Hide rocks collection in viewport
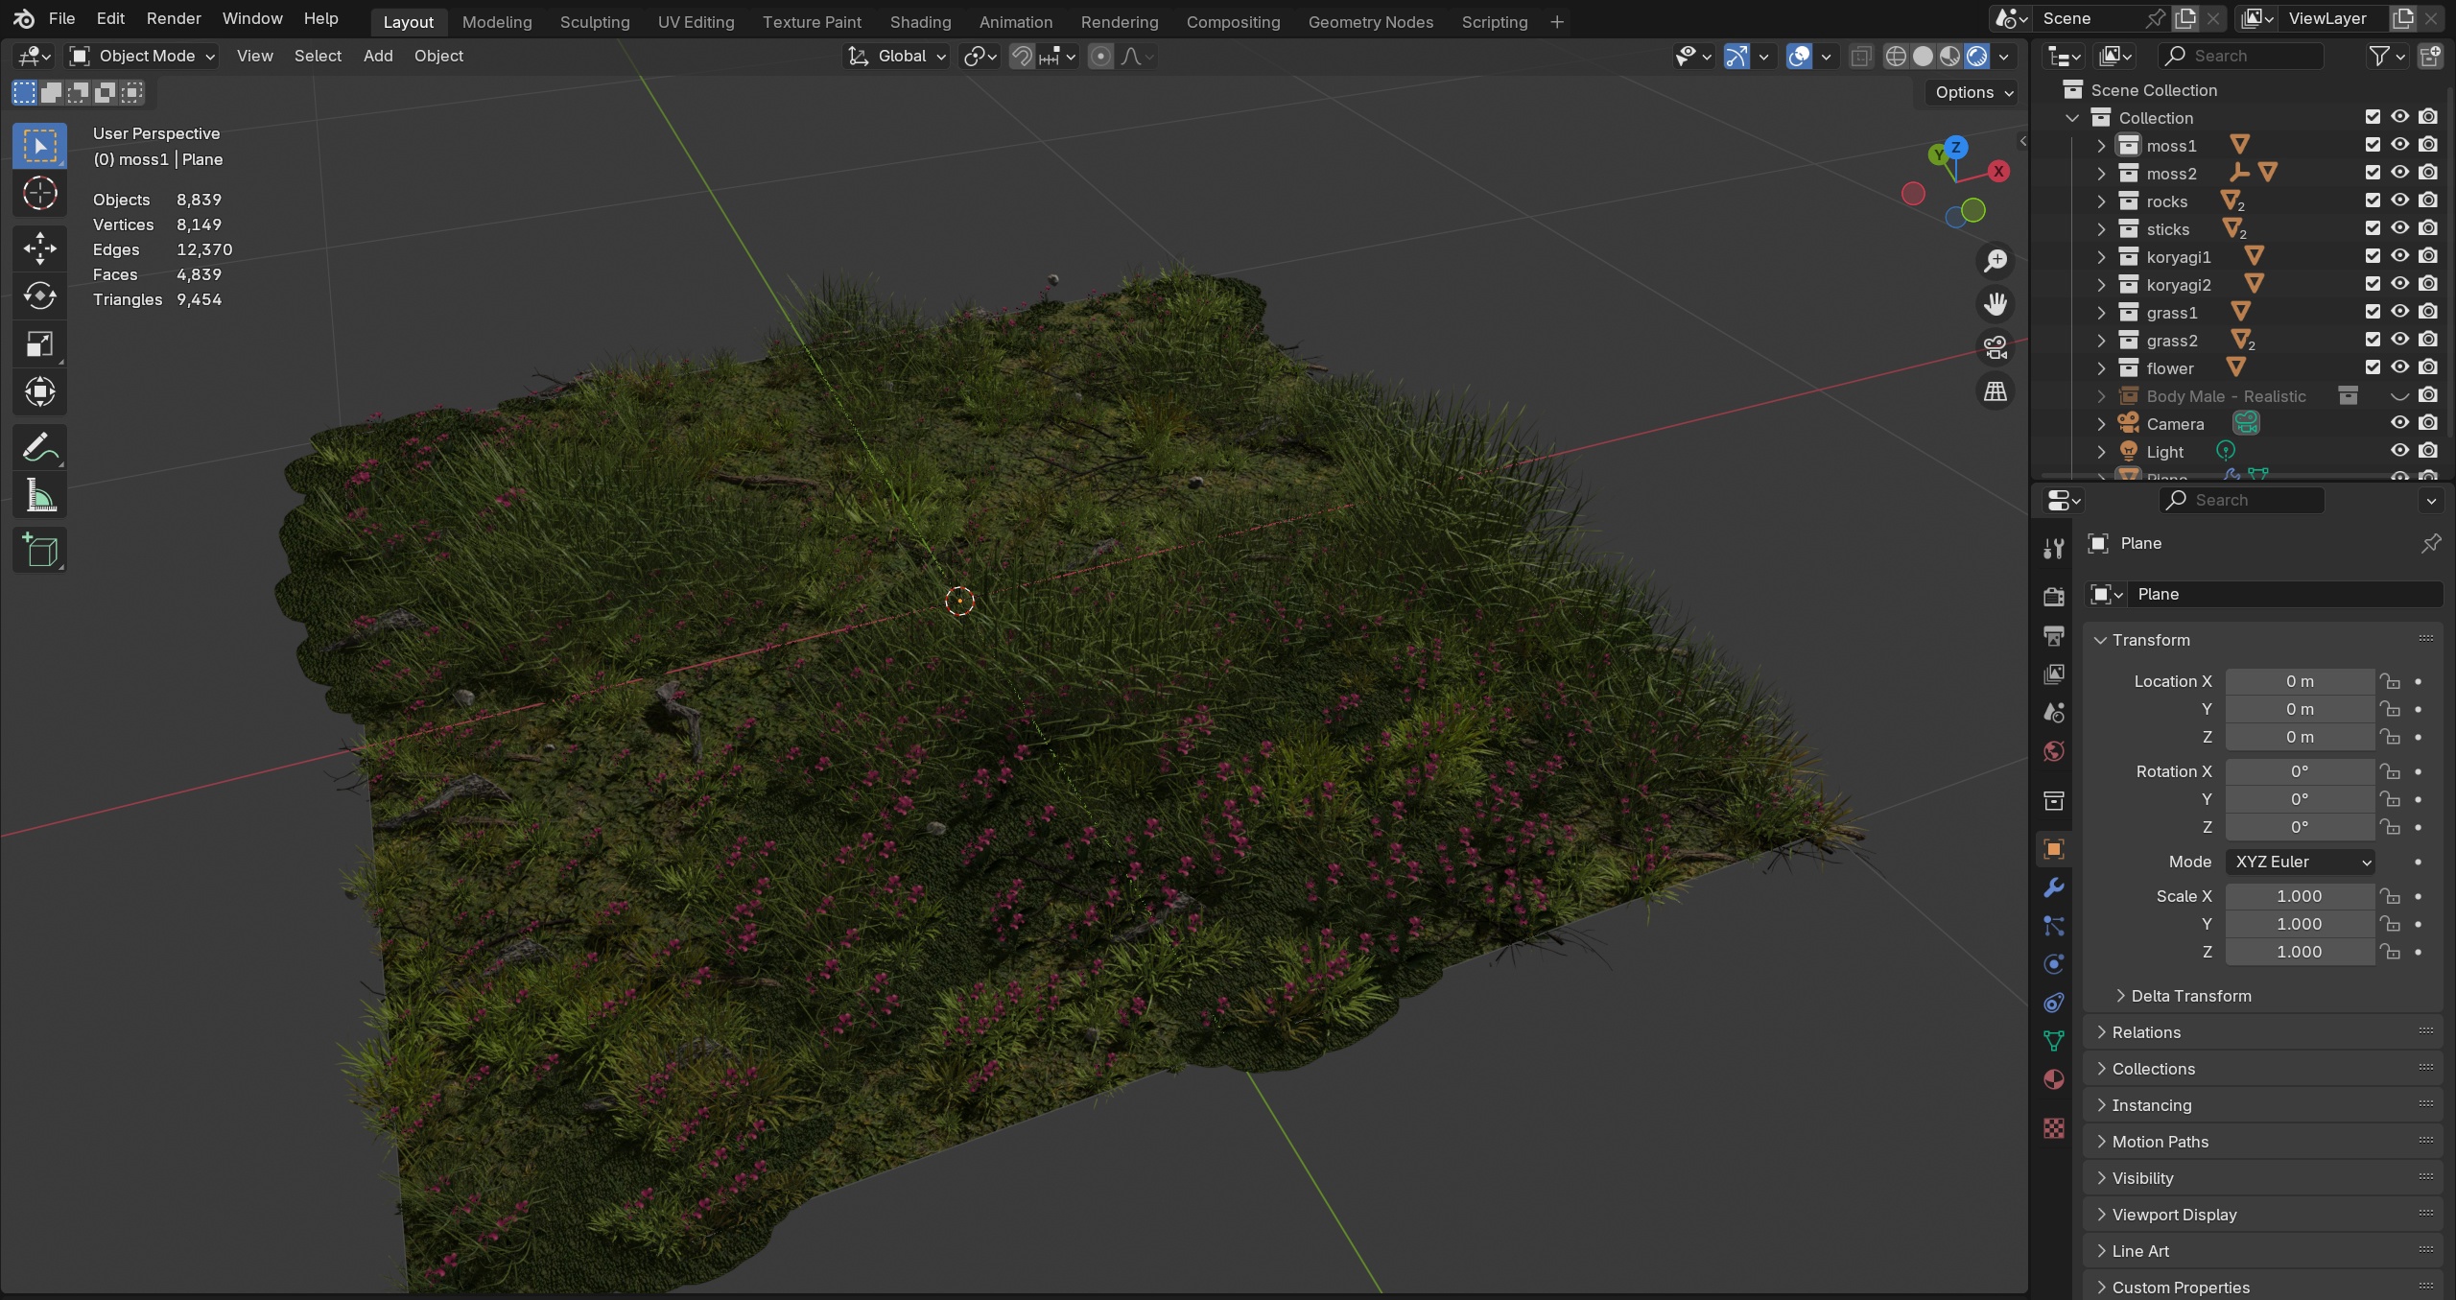2456x1300 pixels. [2399, 201]
